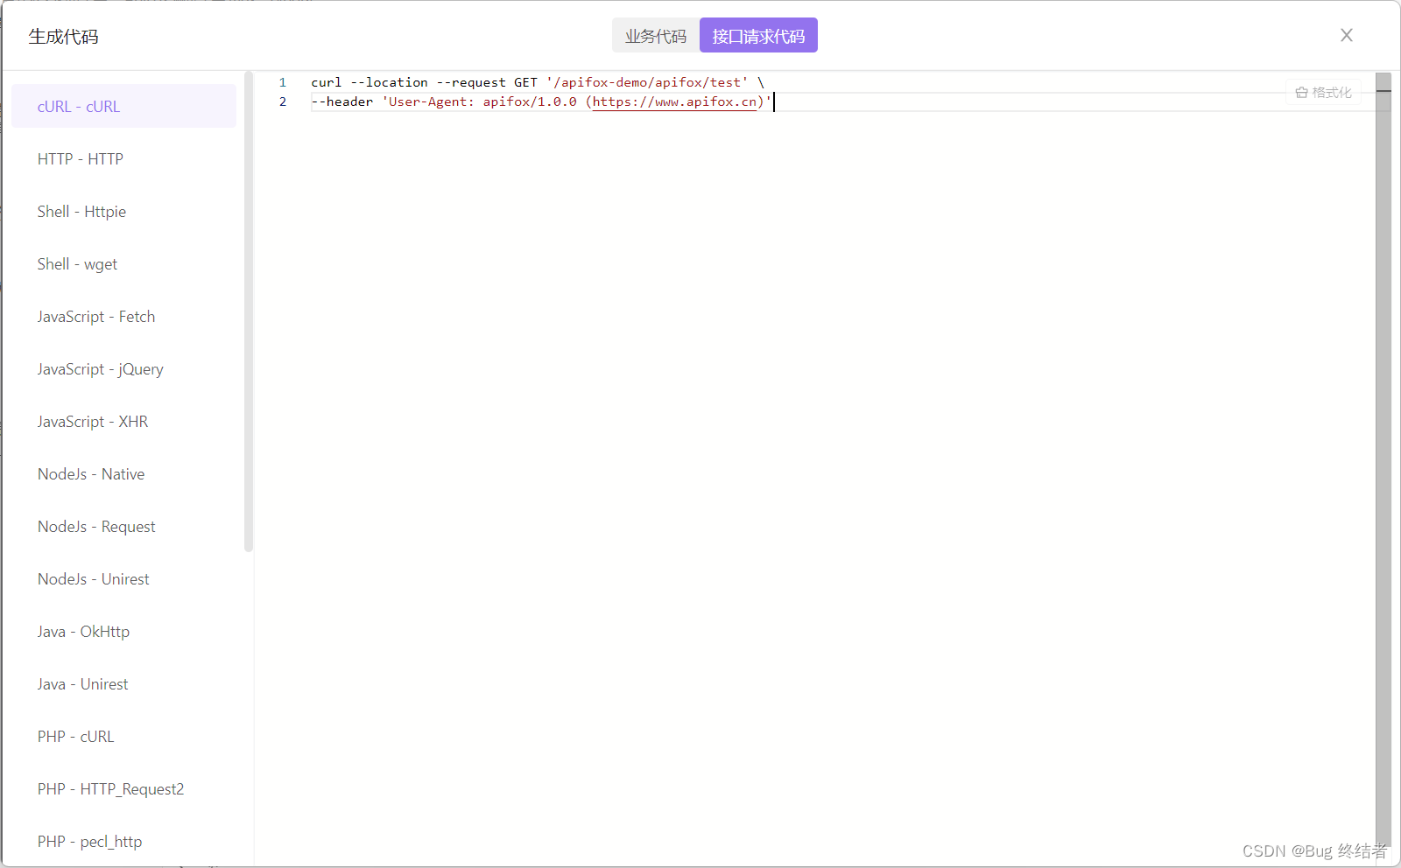The width and height of the screenshot is (1401, 868).
Task: Click code line 1 with curl command
Action: pyautogui.click(x=538, y=82)
